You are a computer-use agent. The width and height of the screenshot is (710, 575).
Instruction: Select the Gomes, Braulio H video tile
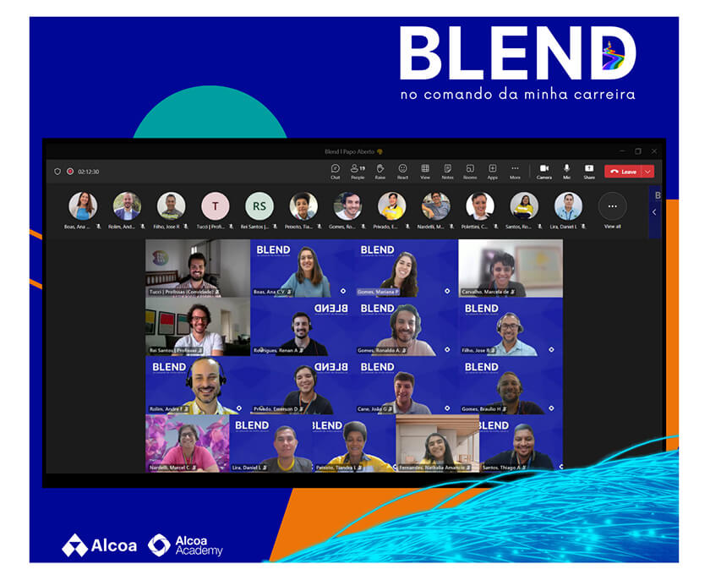(x=511, y=385)
